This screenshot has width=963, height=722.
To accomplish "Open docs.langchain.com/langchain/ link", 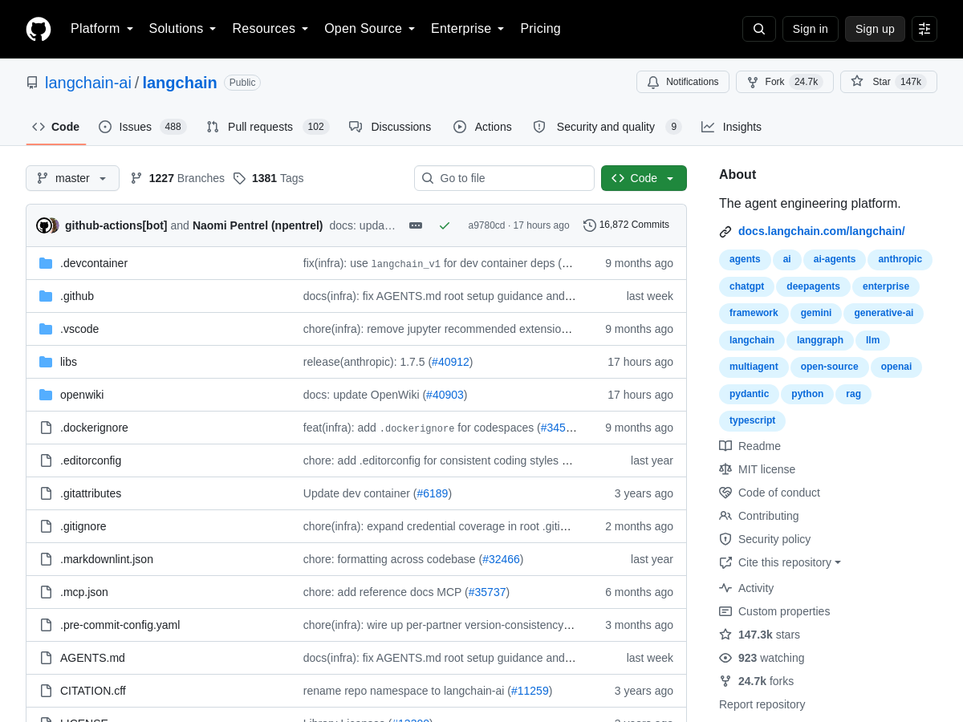I will pos(821,231).
